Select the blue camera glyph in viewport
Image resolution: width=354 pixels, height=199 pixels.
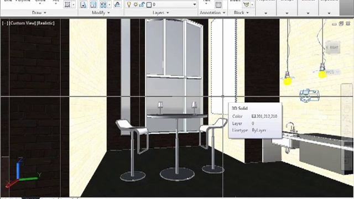pyautogui.click(x=309, y=95)
